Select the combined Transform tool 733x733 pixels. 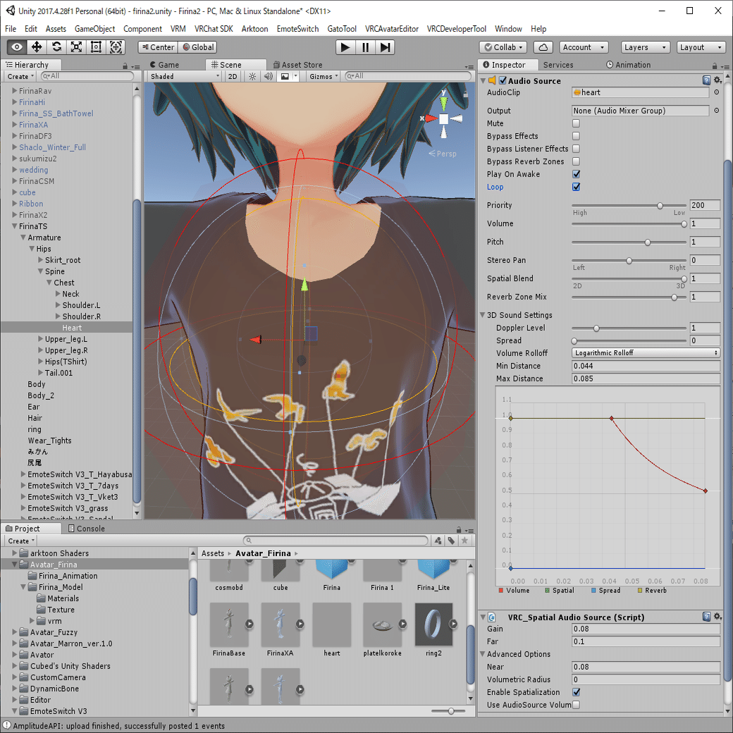[x=116, y=47]
